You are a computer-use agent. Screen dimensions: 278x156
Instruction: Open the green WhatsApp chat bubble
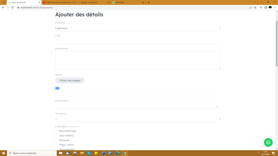point(268,142)
